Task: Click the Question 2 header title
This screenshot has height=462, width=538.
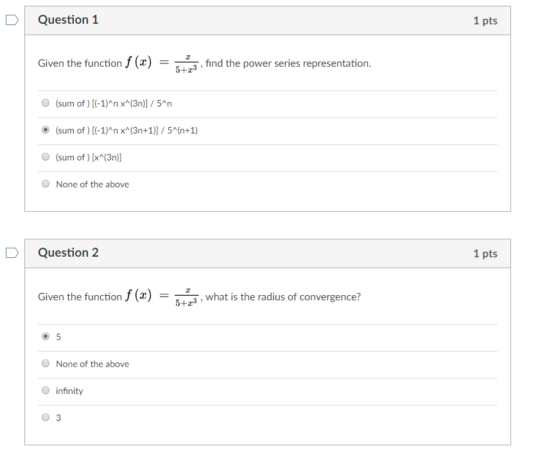Action: click(68, 253)
